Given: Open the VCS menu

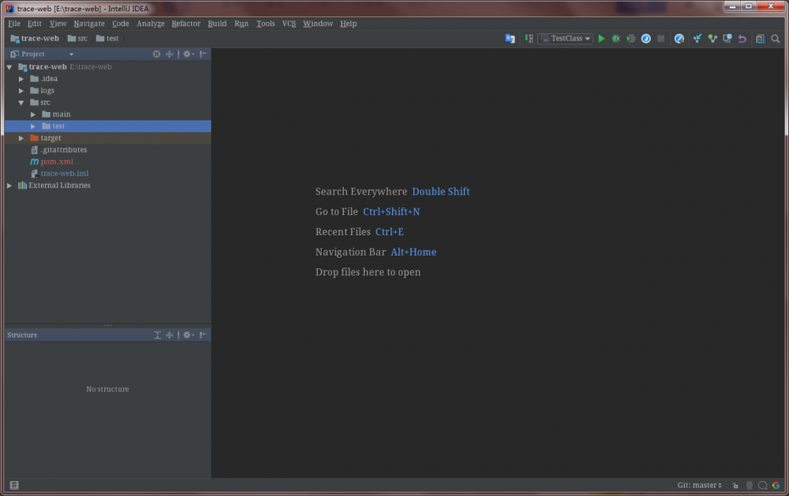Looking at the screenshot, I should (289, 23).
